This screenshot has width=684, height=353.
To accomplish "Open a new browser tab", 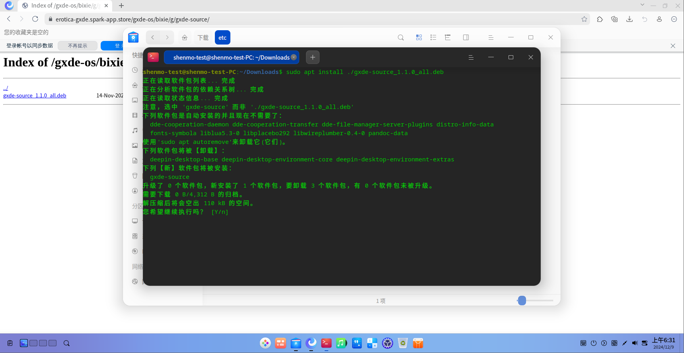I will tap(121, 6).
